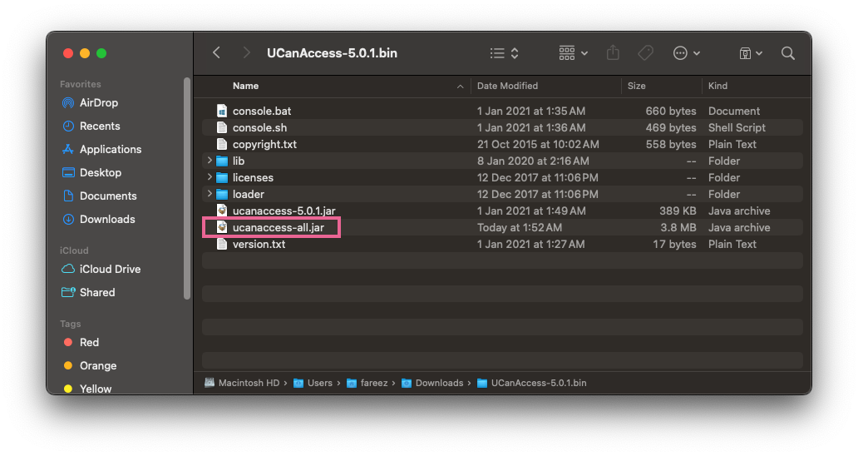858x456 pixels.
Task: Click the 21 Oct 2015 at 10:02 AM date
Action: coord(538,145)
